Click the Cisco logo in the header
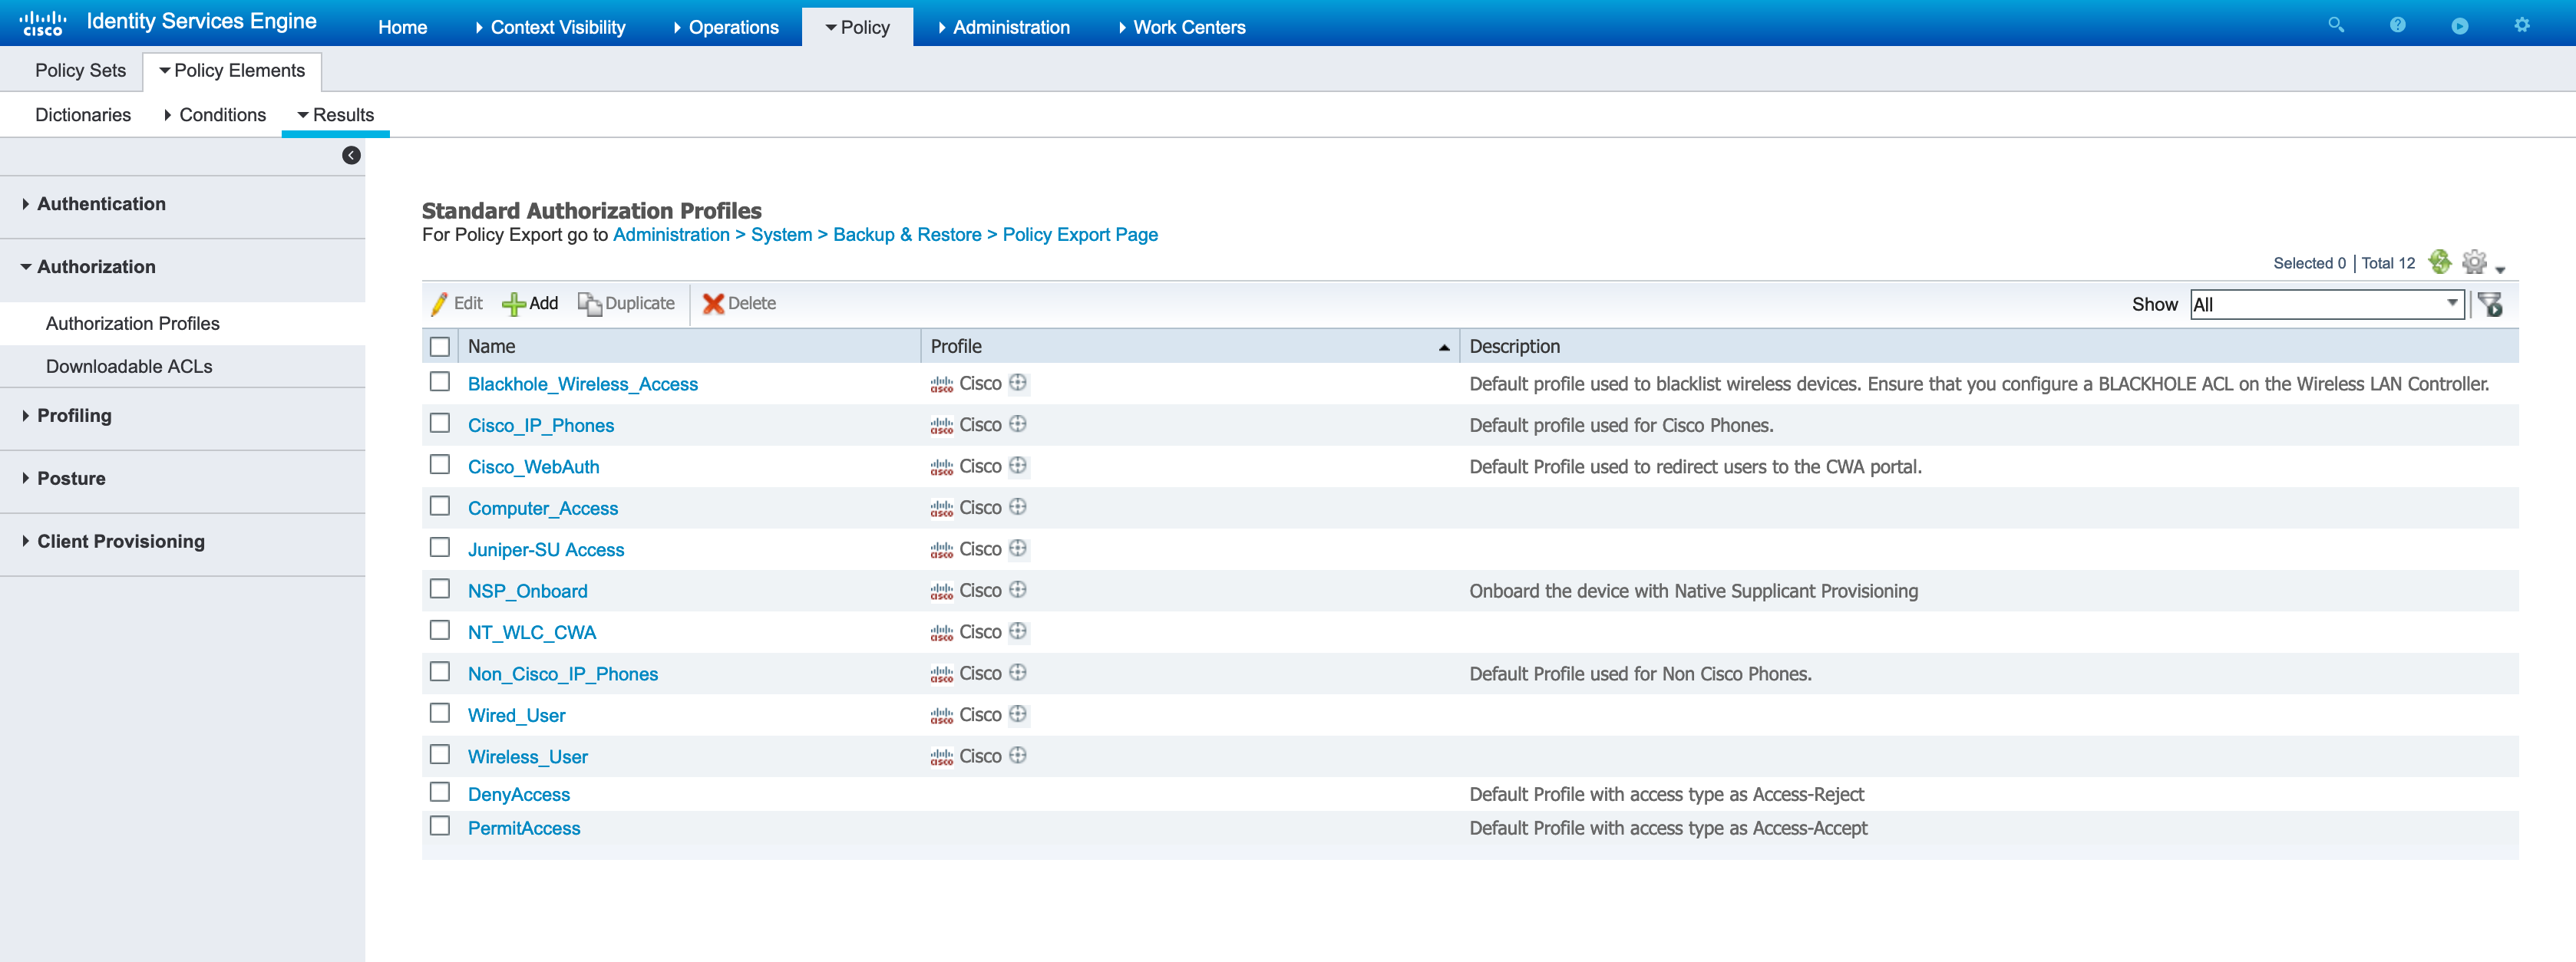2576x962 pixels. pyautogui.click(x=43, y=23)
